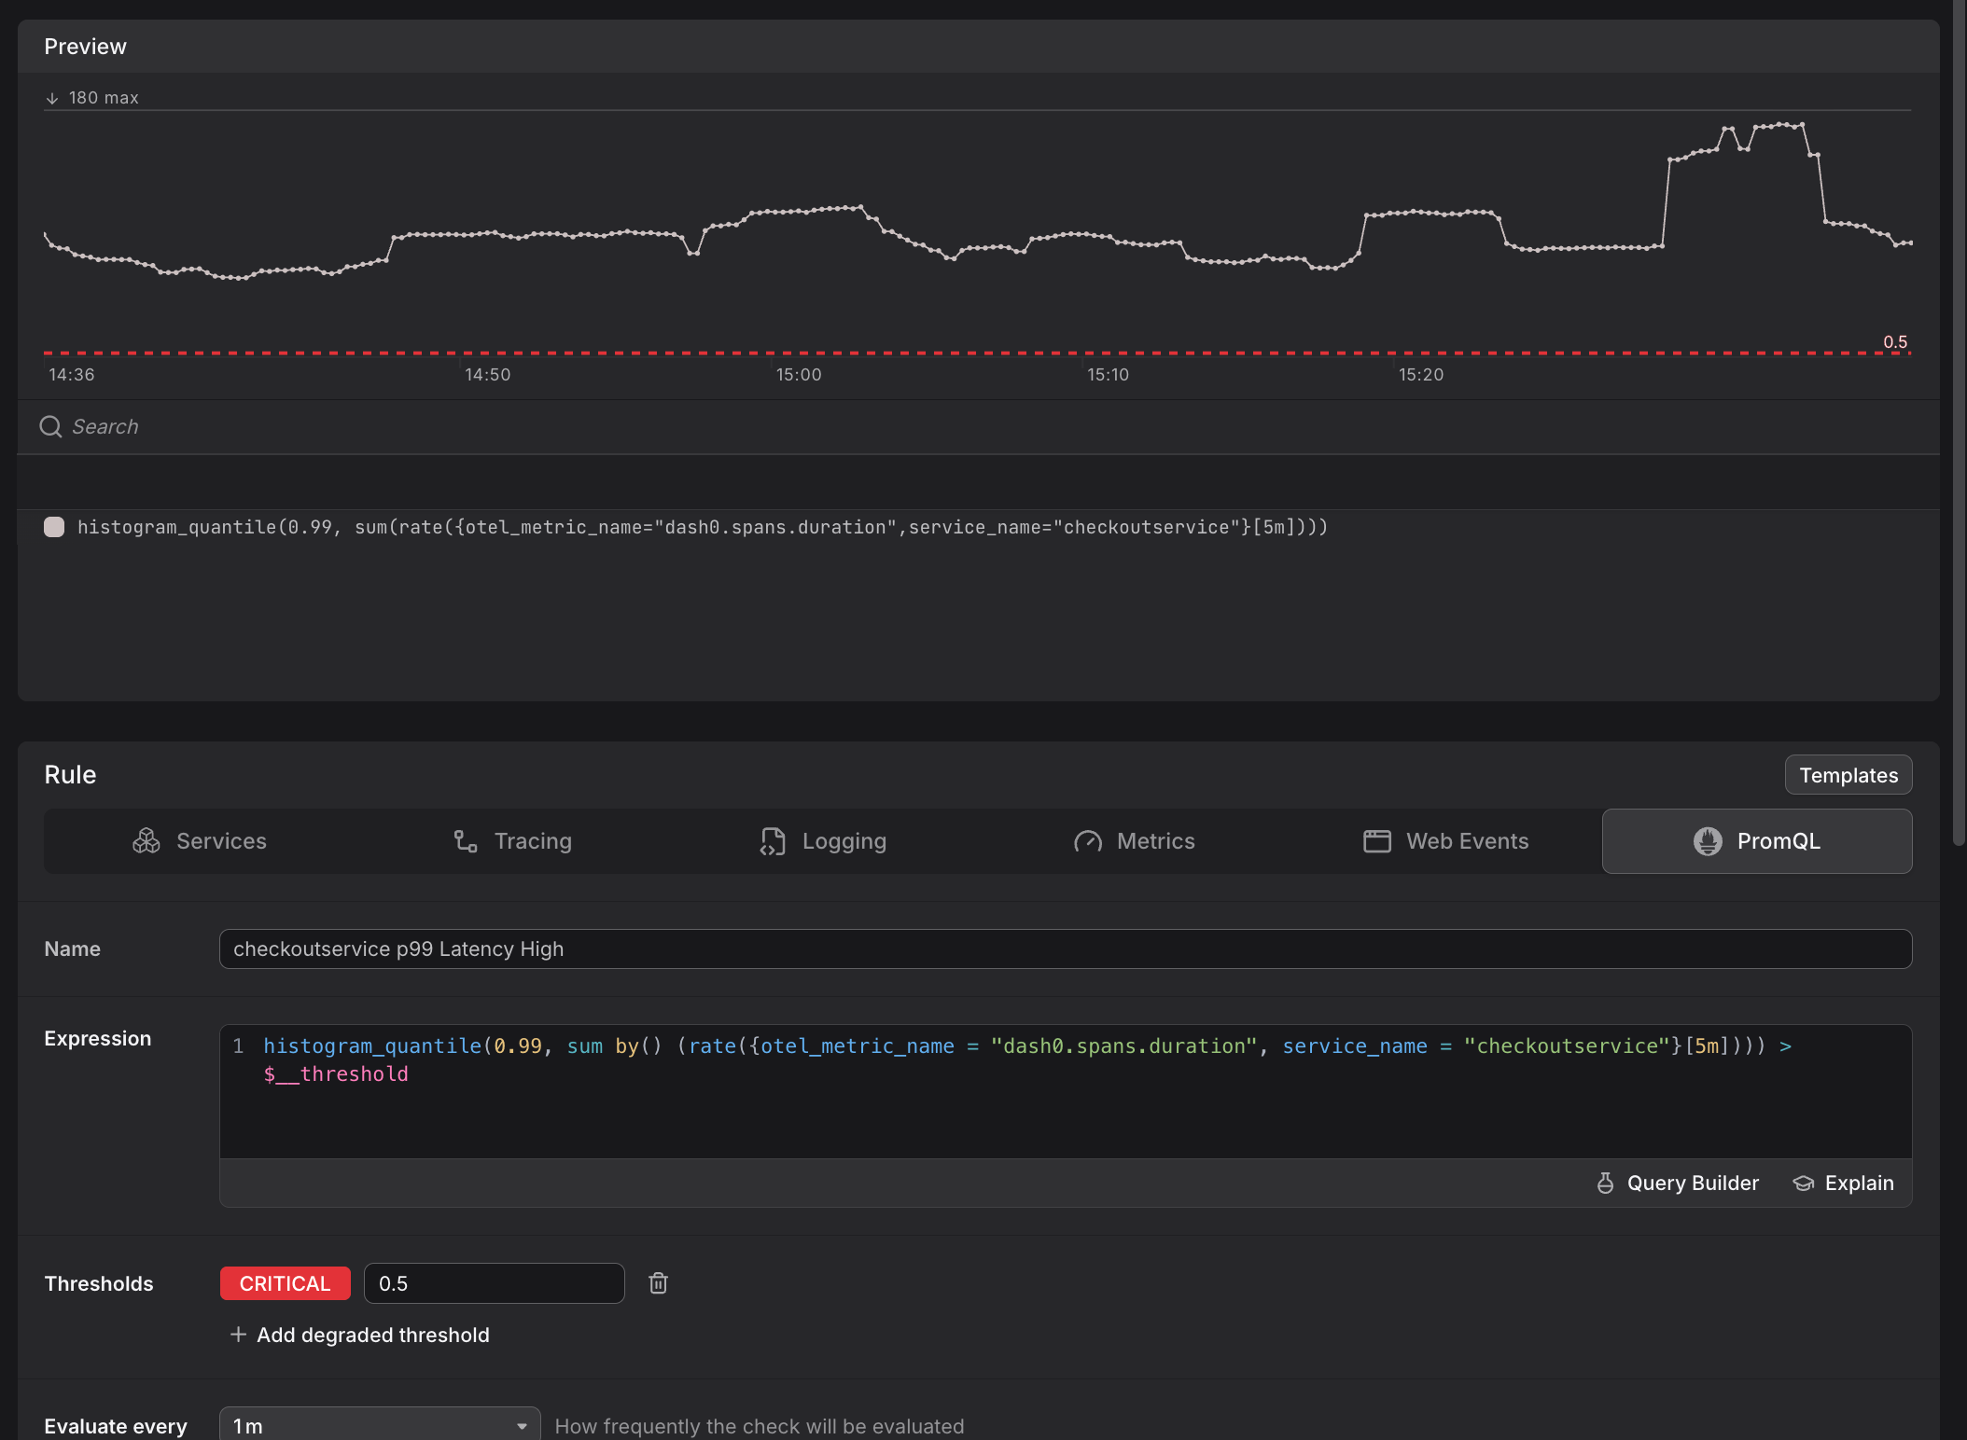Click the Preview panel heading
1967x1440 pixels.
(x=85, y=47)
